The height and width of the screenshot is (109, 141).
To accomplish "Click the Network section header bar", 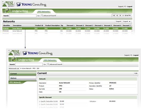I will (x=88, y=79).
